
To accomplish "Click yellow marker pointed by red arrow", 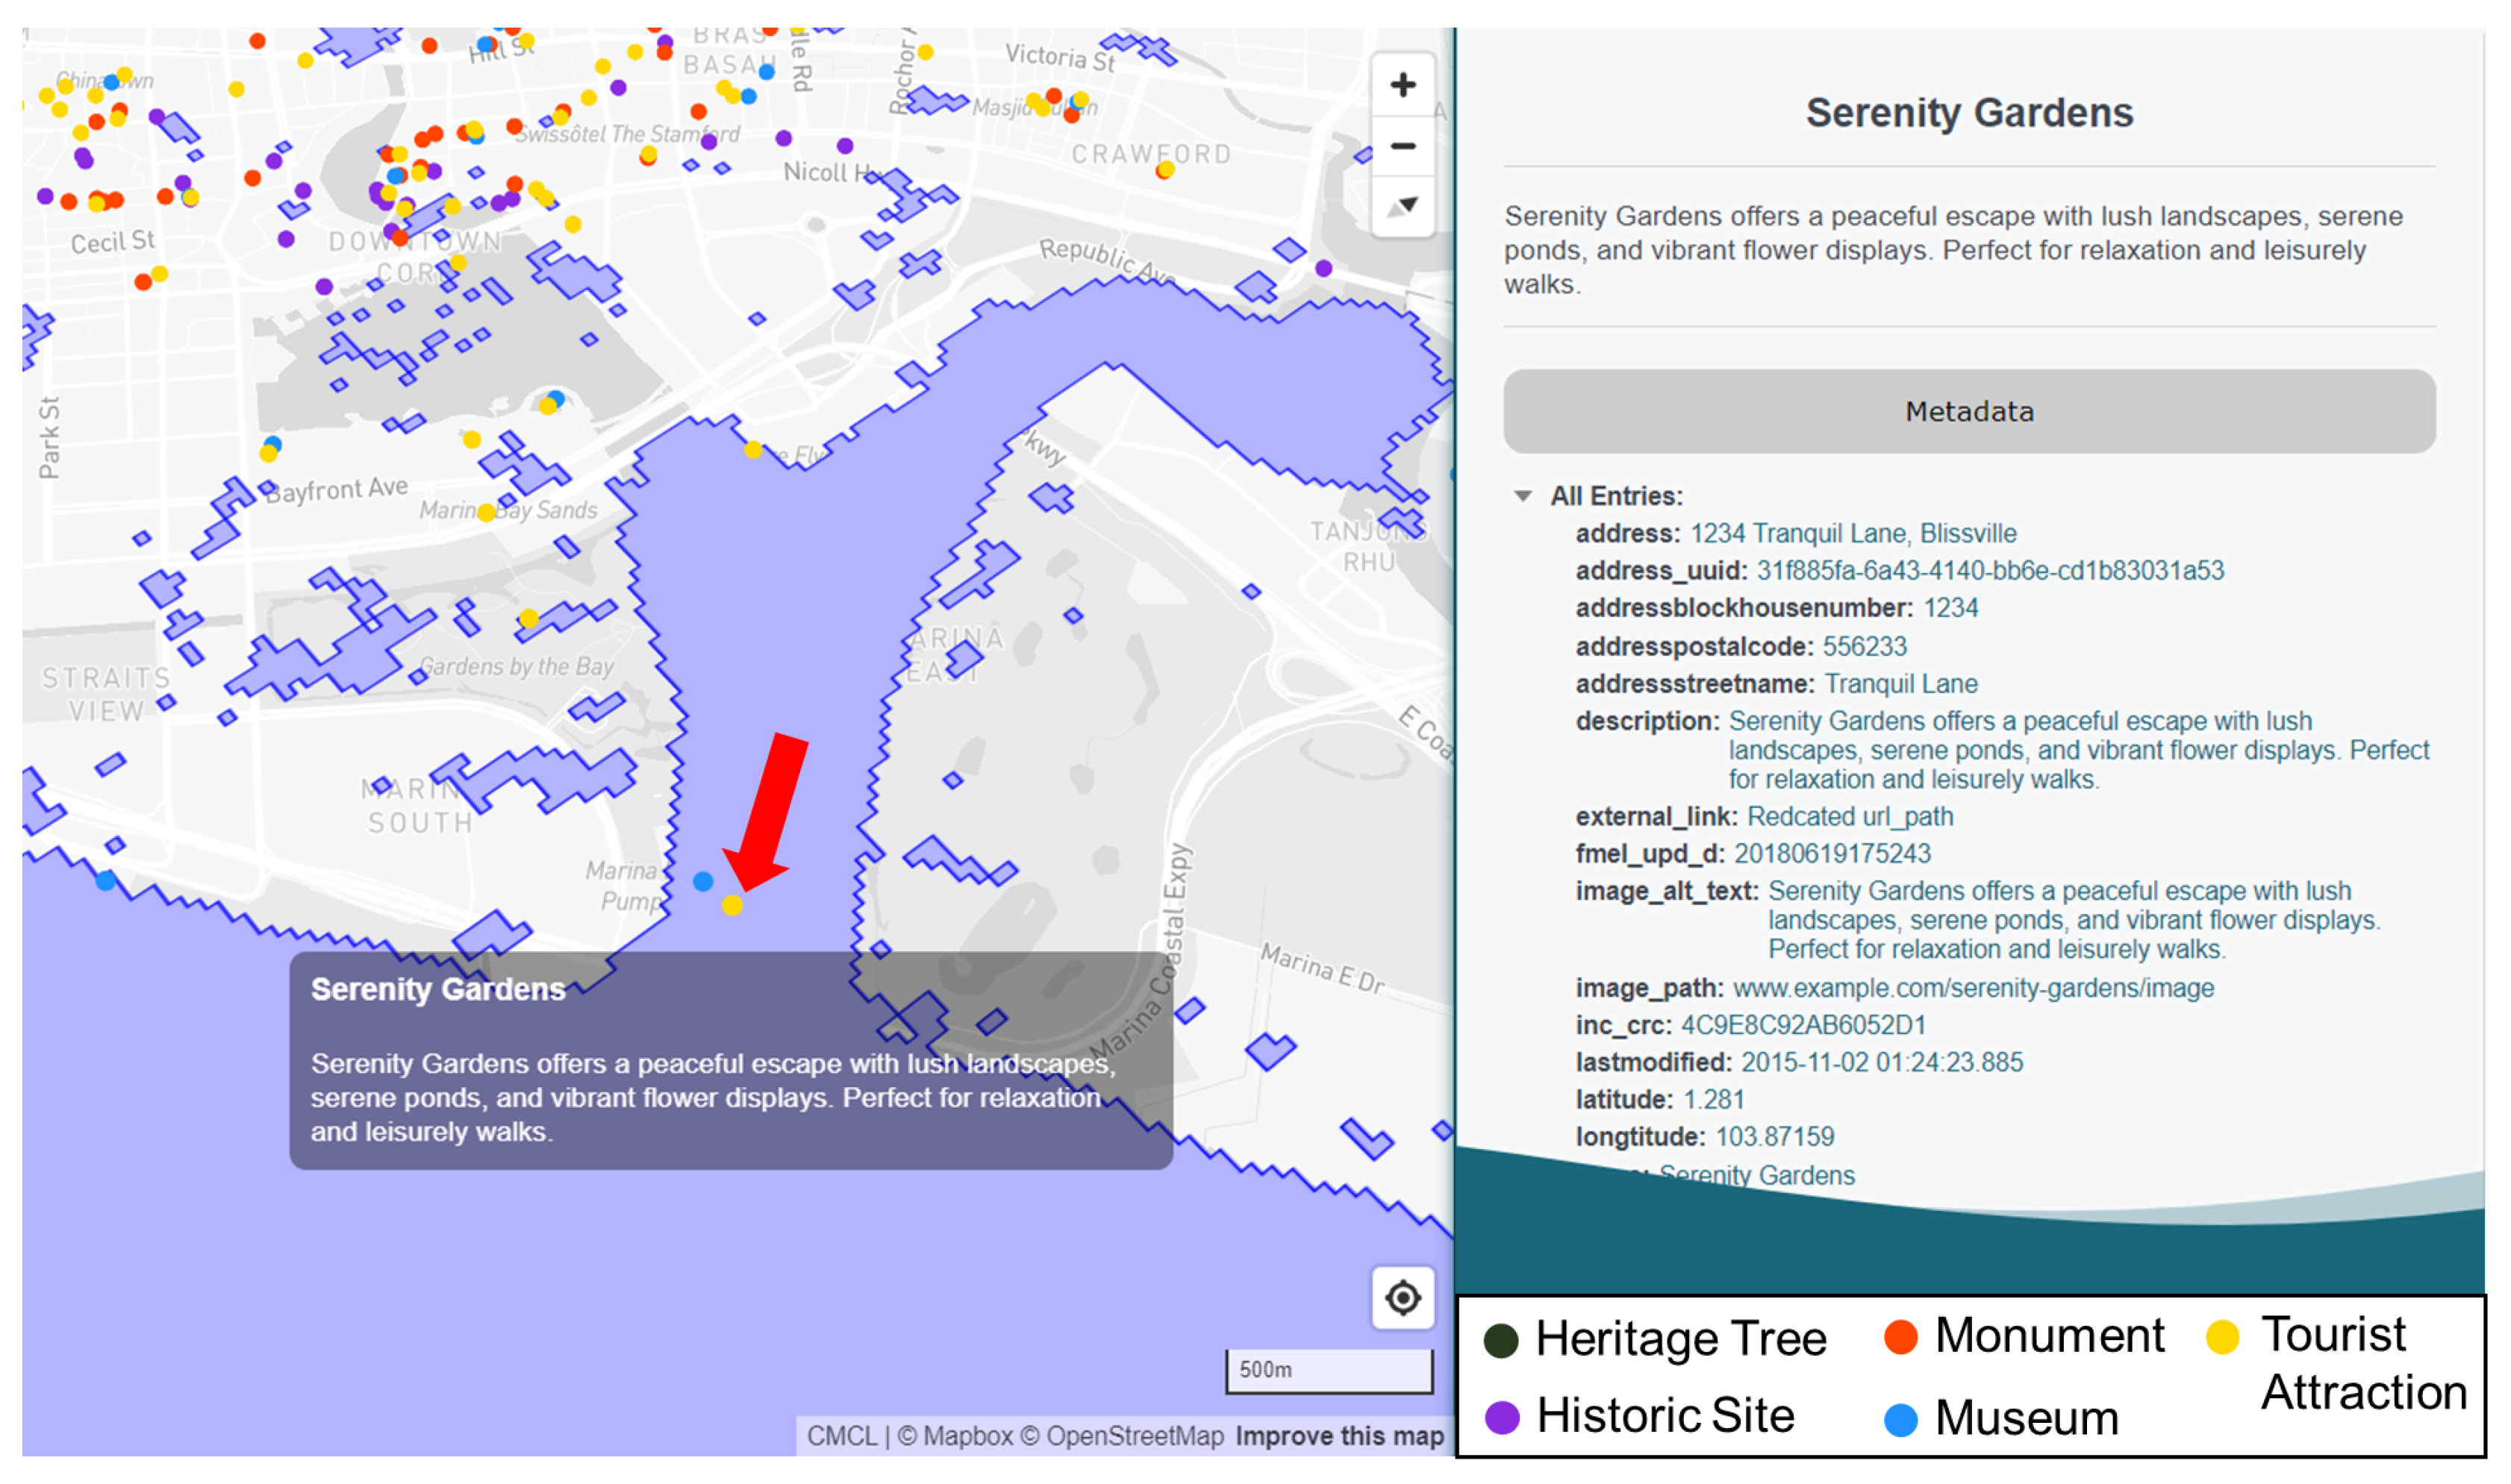I will (732, 905).
